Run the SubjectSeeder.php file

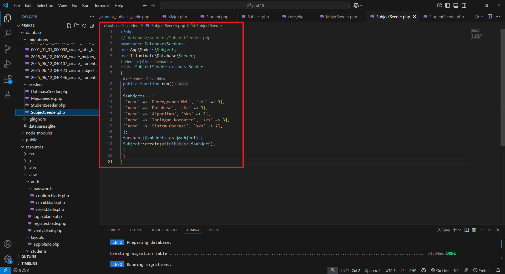click(477, 16)
